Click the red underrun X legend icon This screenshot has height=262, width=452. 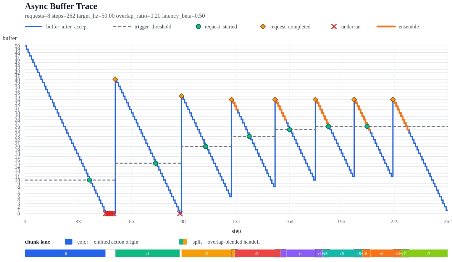pos(334,26)
